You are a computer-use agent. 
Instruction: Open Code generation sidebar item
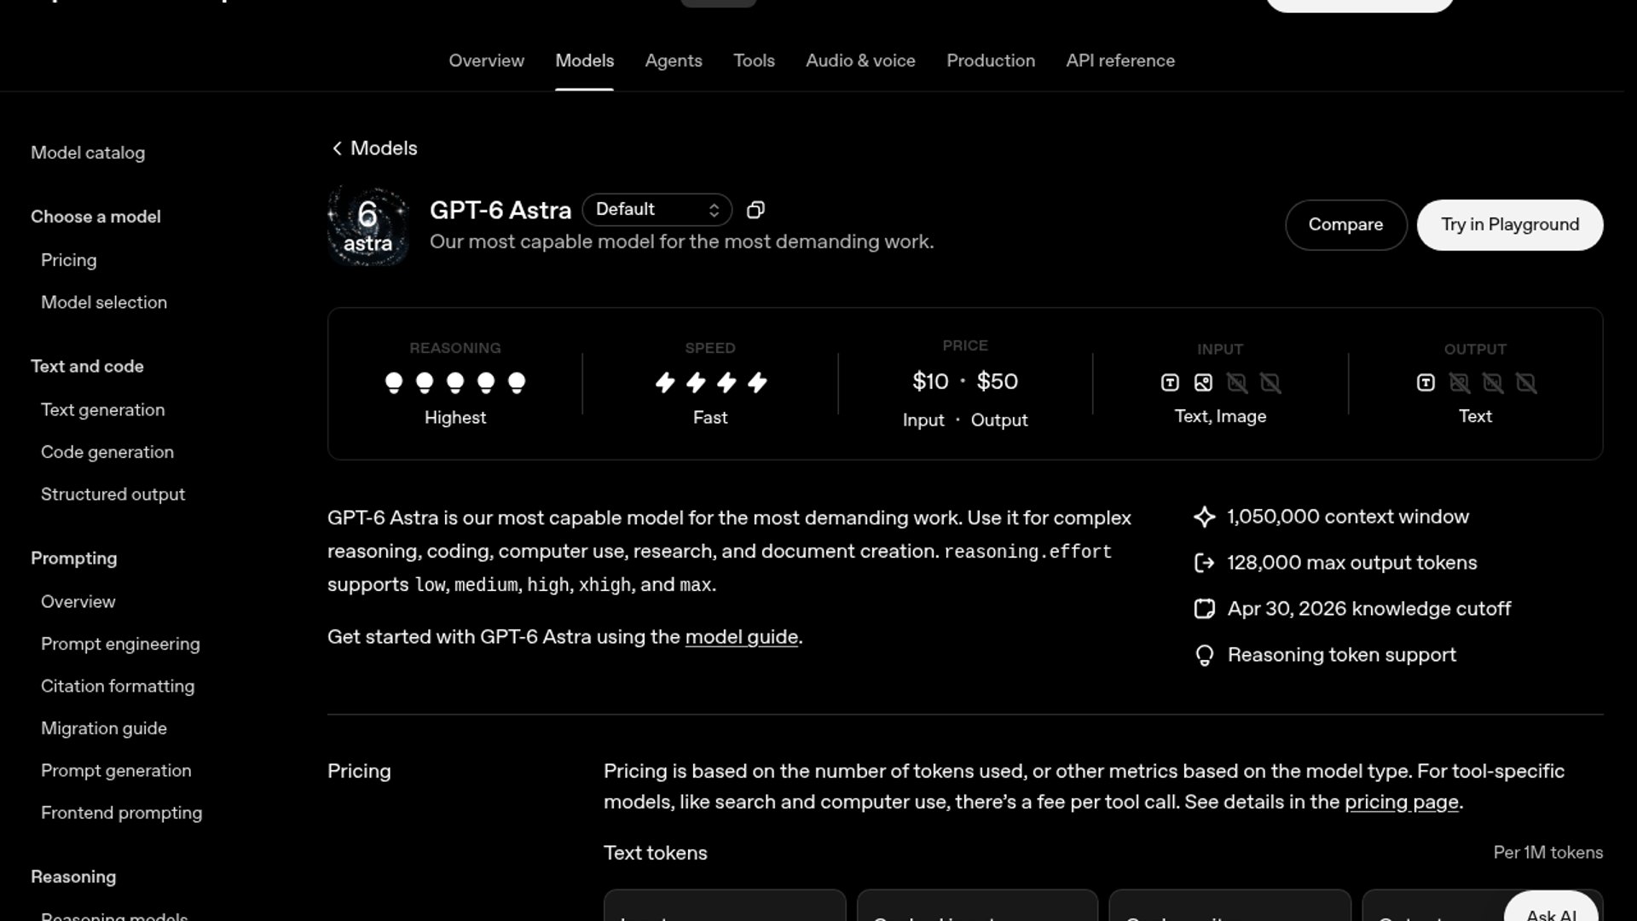[107, 452]
